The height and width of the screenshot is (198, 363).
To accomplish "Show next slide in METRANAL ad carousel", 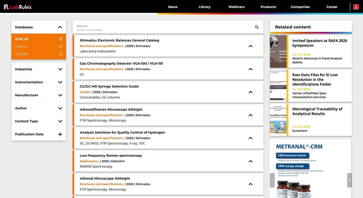I will pyautogui.click(x=349, y=180).
